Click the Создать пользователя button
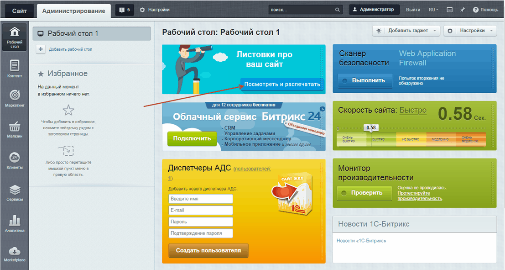 click(208, 251)
